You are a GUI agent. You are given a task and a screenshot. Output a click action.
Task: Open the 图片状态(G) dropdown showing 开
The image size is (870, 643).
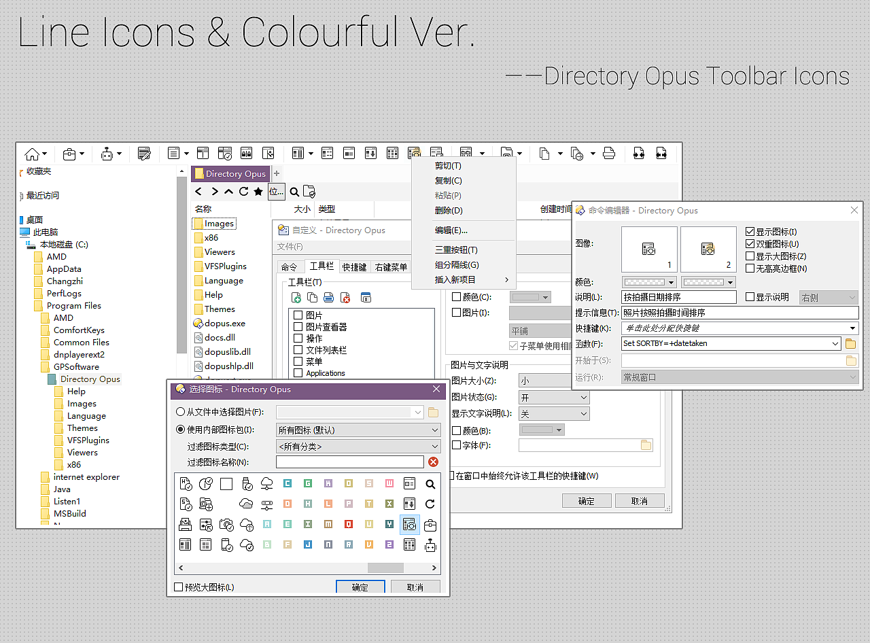pyautogui.click(x=554, y=397)
